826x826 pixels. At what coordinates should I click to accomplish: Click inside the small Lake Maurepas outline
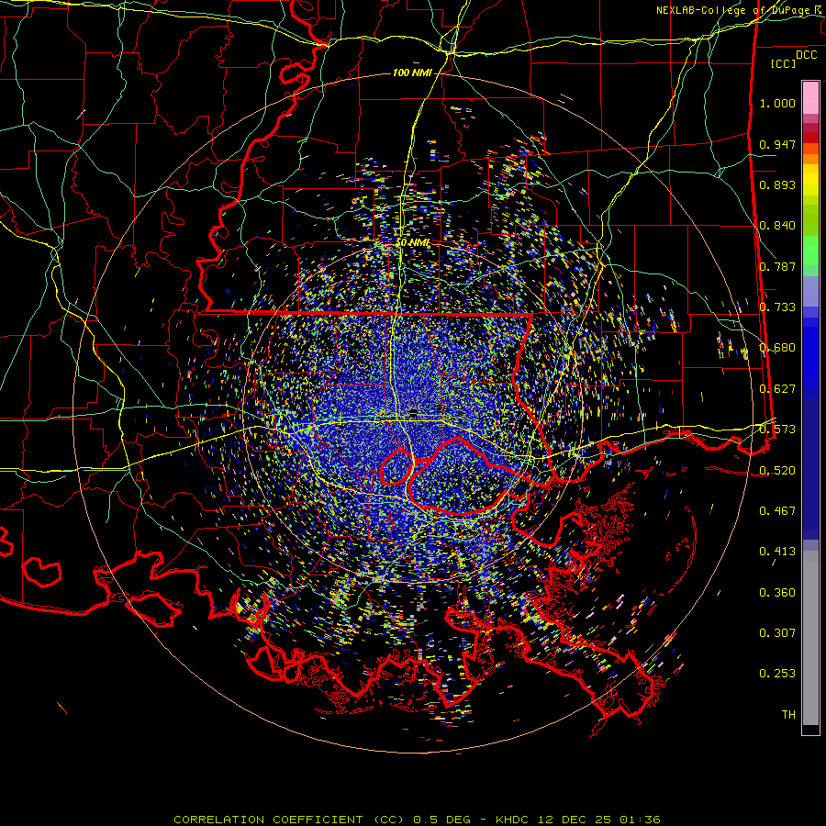[396, 468]
